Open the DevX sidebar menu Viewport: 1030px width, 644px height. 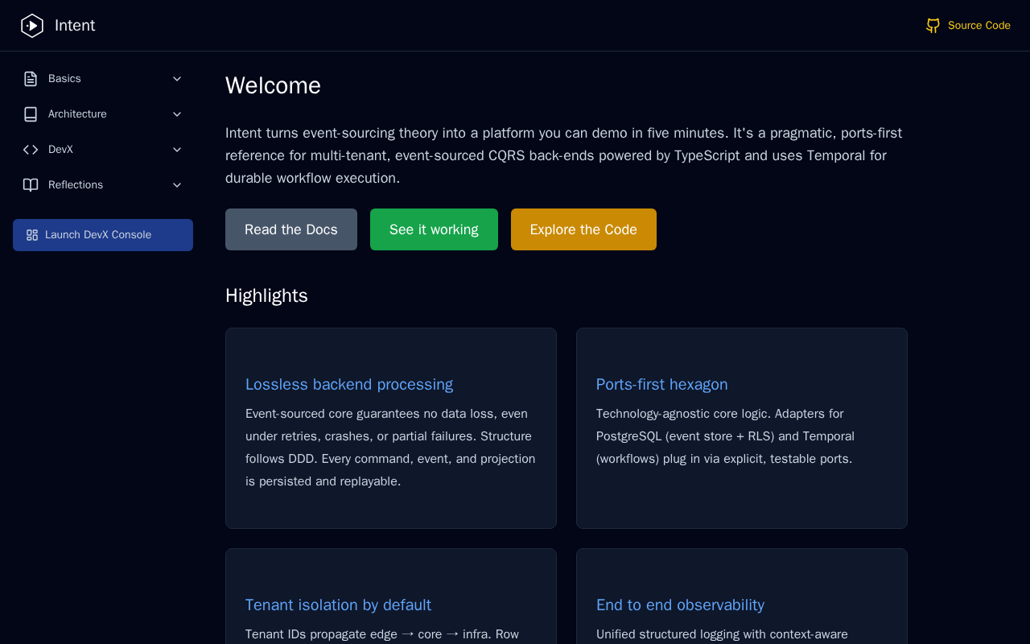(103, 150)
